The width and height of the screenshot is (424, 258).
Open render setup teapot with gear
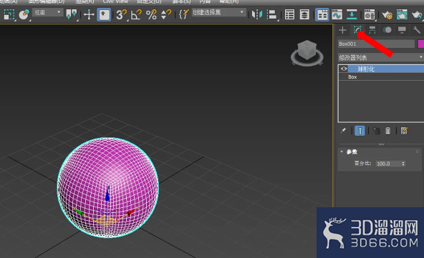[387, 14]
